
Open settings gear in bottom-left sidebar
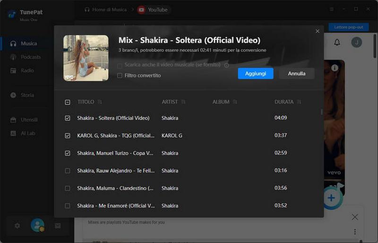coord(17,226)
